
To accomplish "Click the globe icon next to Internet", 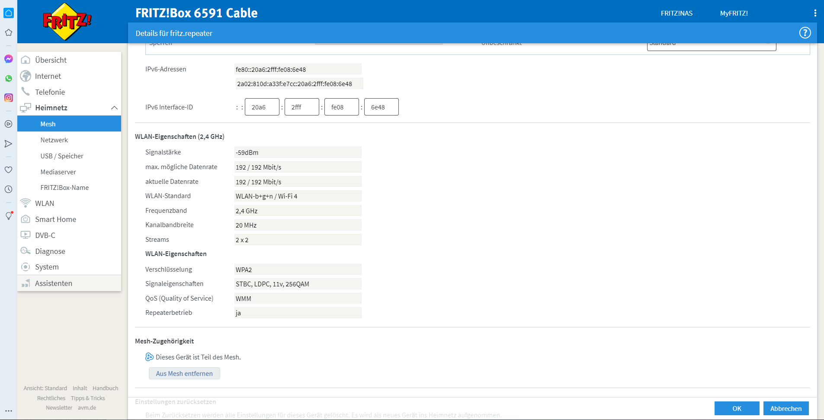I will [x=26, y=76].
